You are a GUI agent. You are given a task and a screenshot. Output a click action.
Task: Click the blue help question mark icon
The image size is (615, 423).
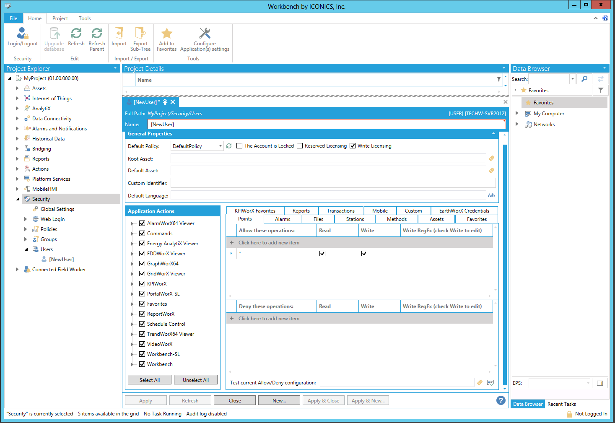501,400
